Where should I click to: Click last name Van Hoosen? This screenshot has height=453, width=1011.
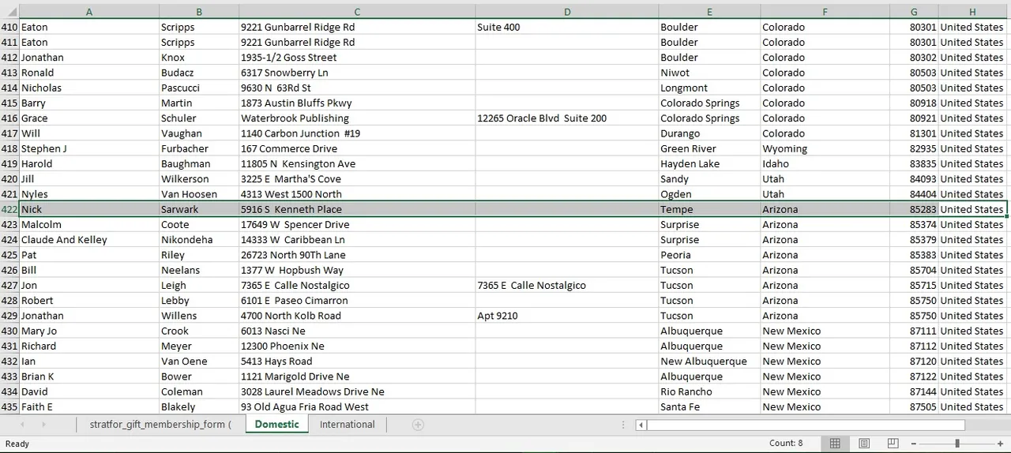199,194
